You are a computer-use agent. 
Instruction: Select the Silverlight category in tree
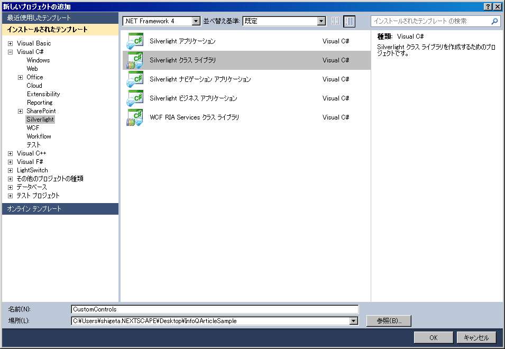pos(40,120)
